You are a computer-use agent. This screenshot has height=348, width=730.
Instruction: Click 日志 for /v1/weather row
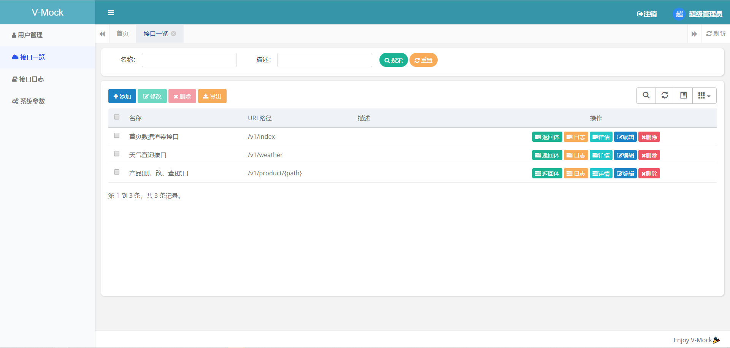click(576, 155)
